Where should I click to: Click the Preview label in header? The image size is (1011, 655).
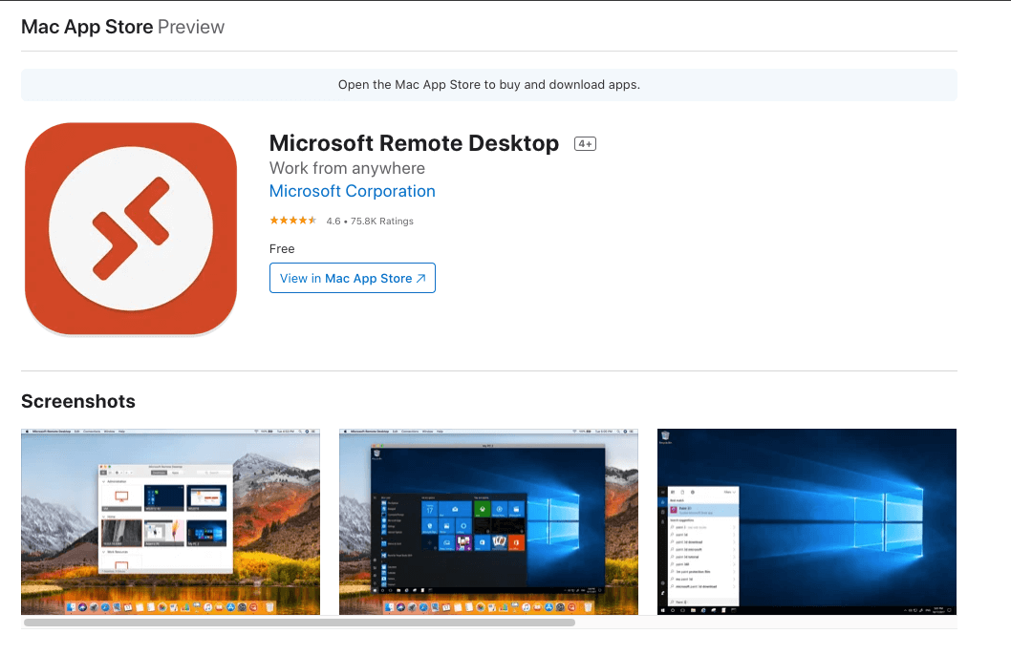(191, 27)
